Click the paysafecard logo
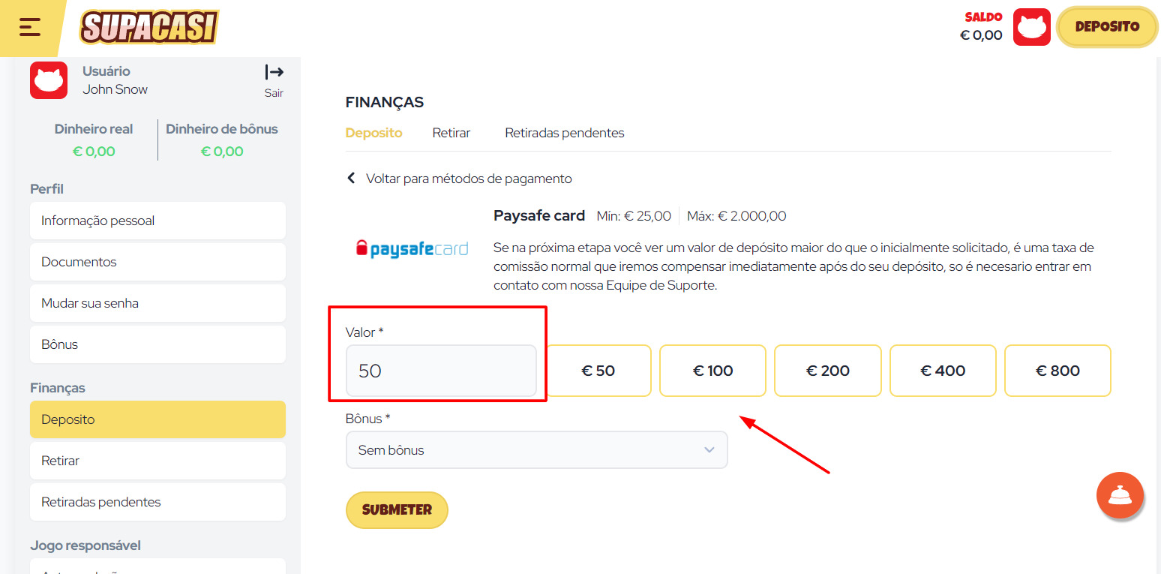Viewport: 1161px width, 574px height. click(412, 248)
